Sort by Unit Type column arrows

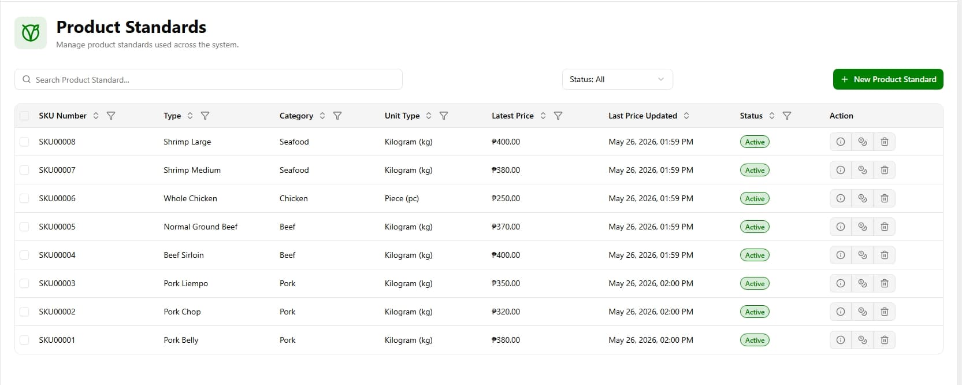pyautogui.click(x=429, y=116)
